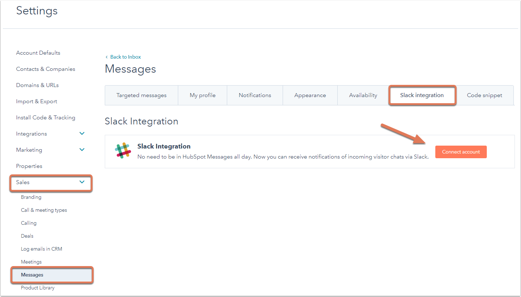Click the Messages page heading
This screenshot has height=297, width=521.
(130, 69)
